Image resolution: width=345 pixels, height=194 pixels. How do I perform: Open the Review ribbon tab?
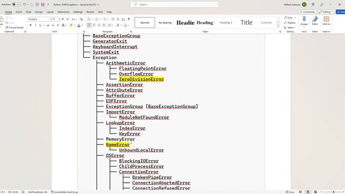90,12
